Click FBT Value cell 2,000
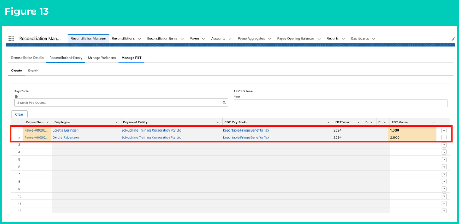This screenshot has width=459, height=224. [413, 137]
